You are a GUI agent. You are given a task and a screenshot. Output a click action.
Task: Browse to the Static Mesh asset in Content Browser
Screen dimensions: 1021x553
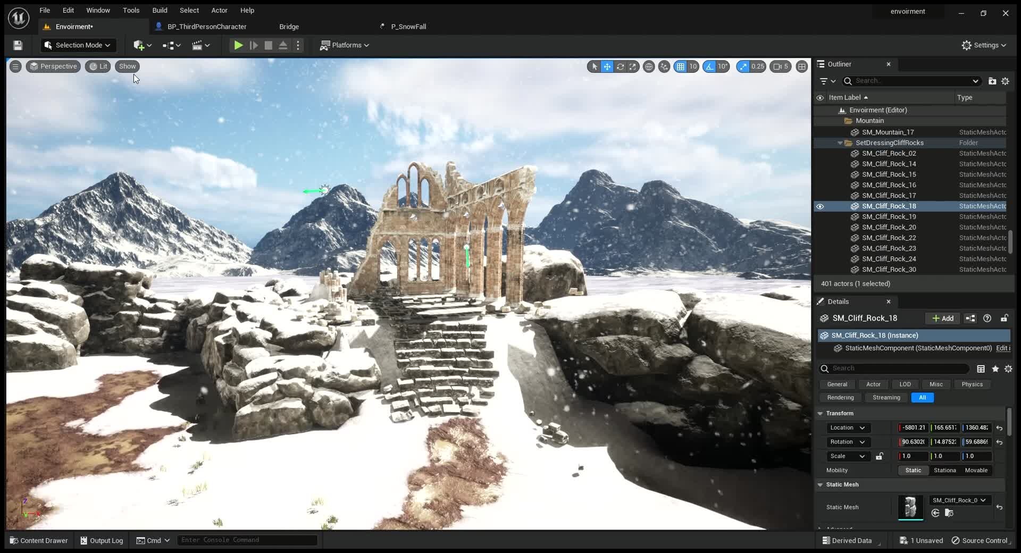click(x=949, y=513)
